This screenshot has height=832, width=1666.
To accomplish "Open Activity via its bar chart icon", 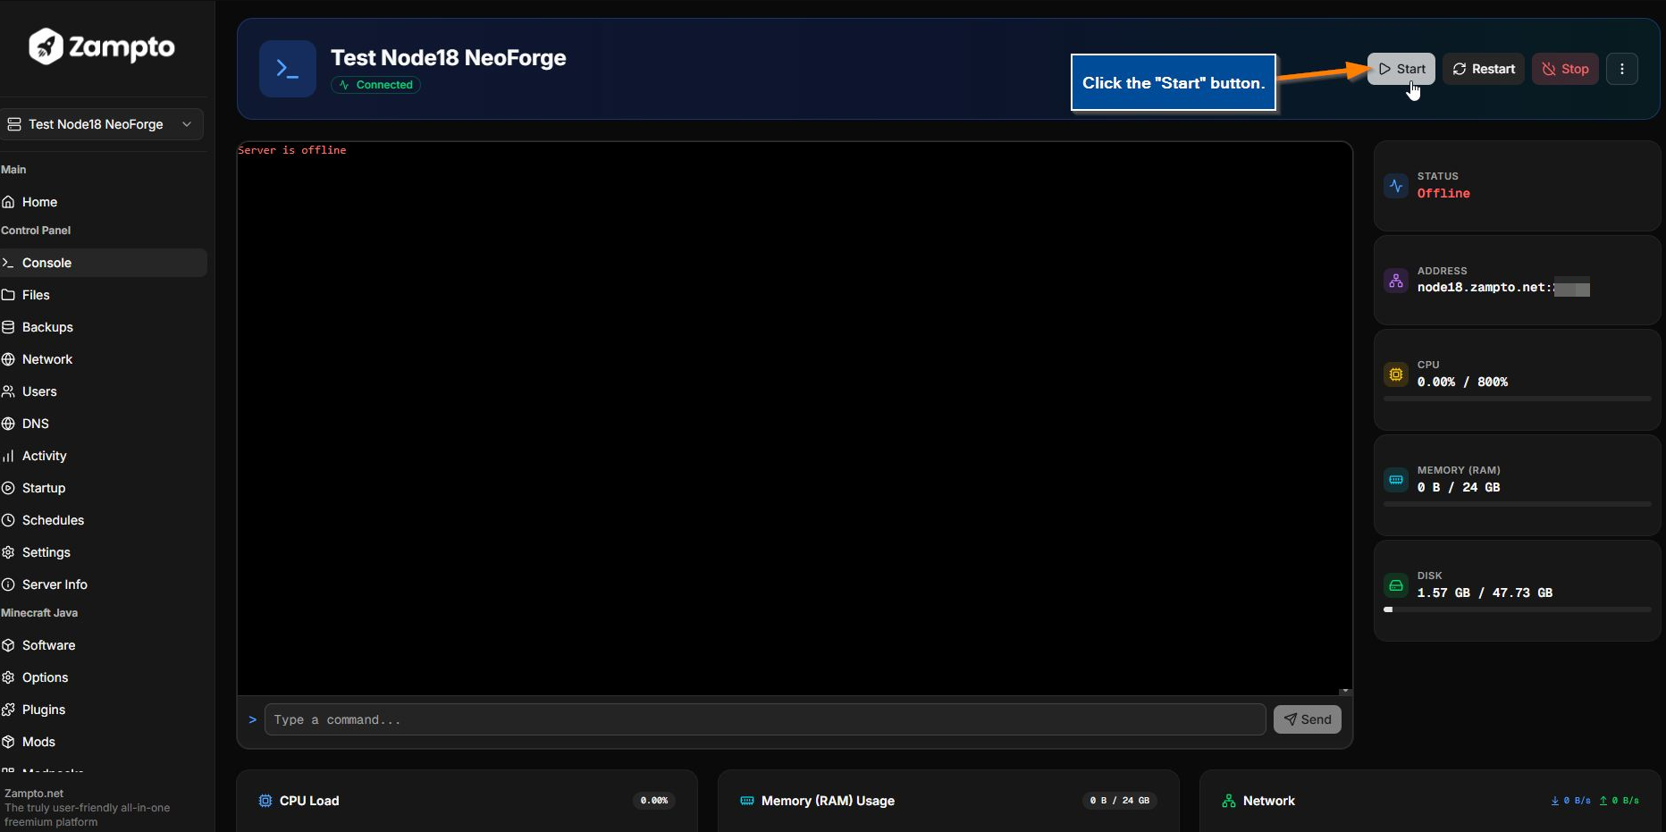I will pyautogui.click(x=8, y=456).
